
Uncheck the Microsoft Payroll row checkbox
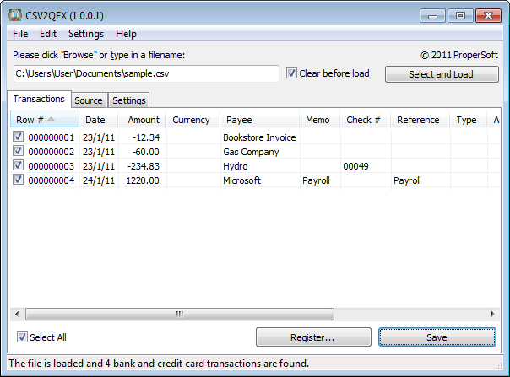tap(19, 180)
